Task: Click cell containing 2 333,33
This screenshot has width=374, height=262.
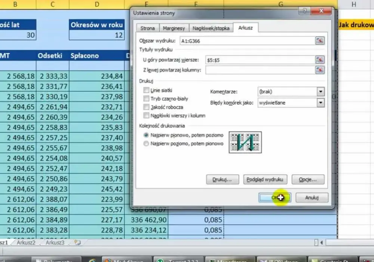Action: coord(52,76)
